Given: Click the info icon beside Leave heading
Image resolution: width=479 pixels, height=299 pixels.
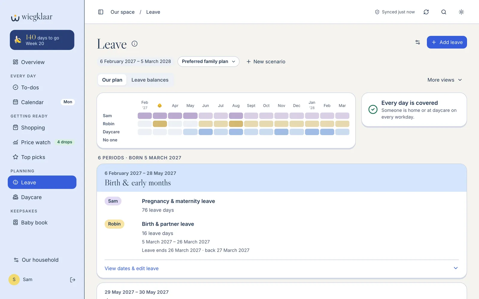Looking at the screenshot, I should 135,44.
